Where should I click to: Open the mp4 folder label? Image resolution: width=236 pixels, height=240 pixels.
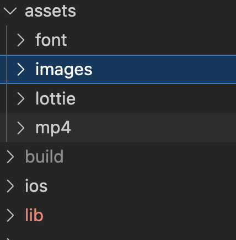tap(53, 128)
